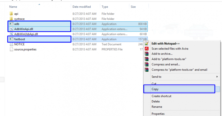Sort by the Type column header
The image size is (222, 116).
tap(105, 7)
